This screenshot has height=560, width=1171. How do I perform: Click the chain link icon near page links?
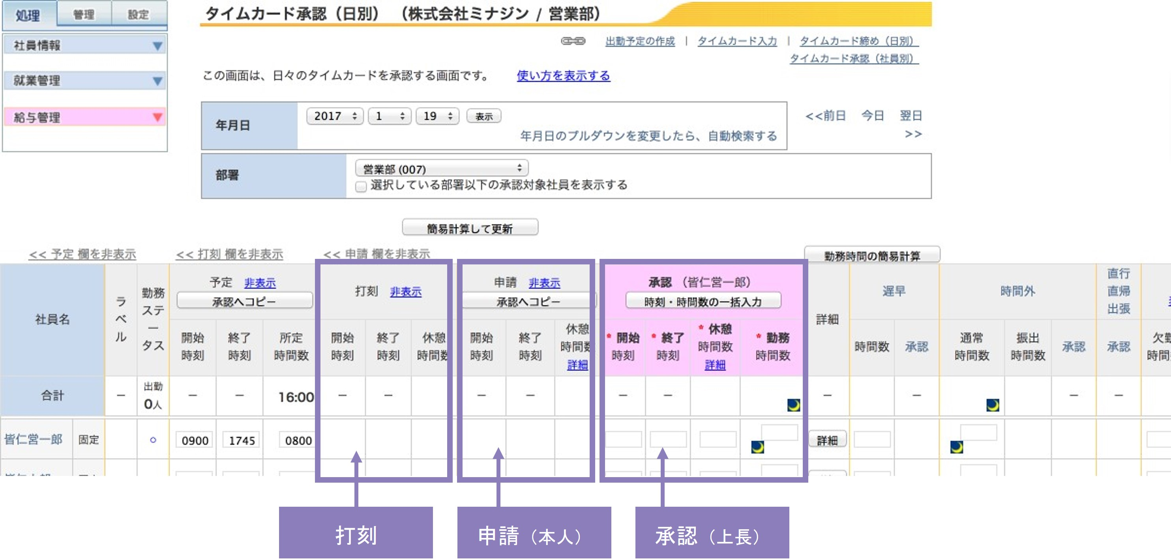(573, 41)
